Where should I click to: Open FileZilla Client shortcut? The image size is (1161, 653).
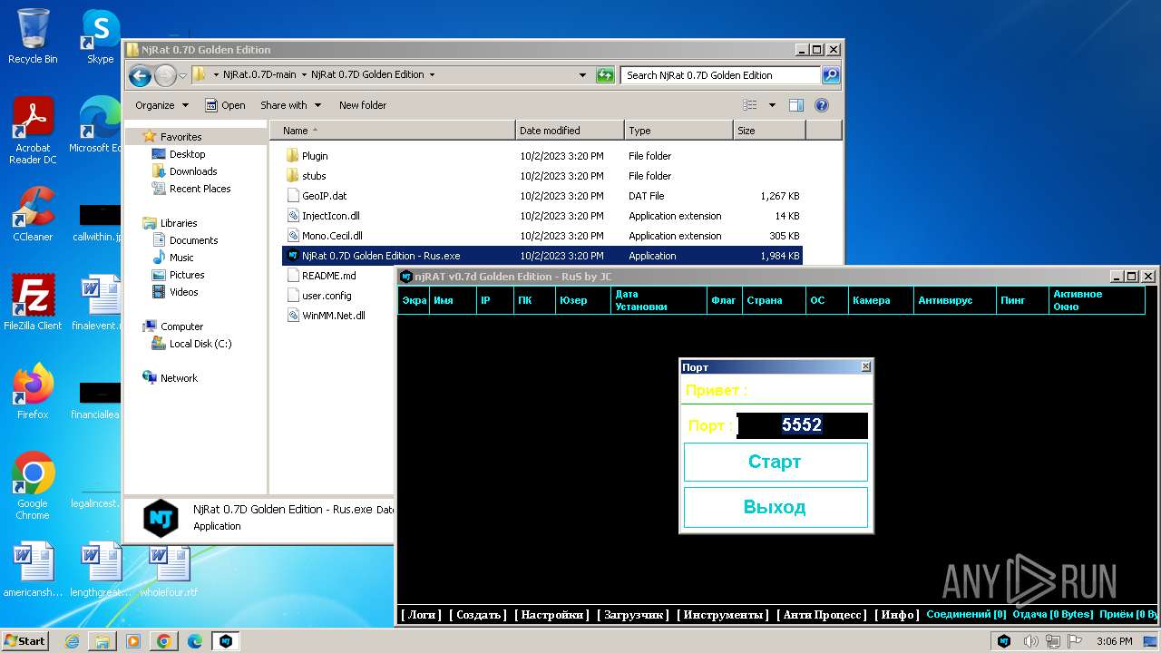(33, 303)
